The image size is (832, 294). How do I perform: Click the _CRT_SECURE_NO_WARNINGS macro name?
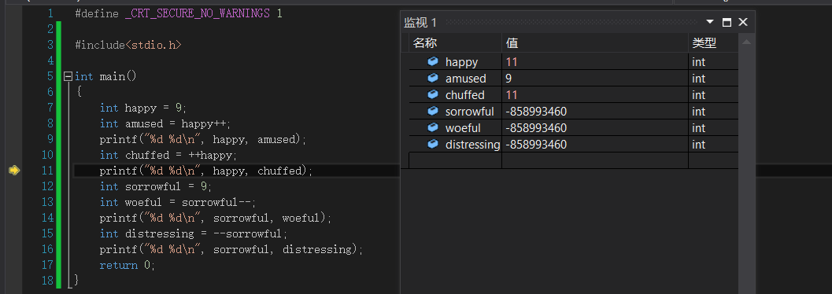click(198, 14)
